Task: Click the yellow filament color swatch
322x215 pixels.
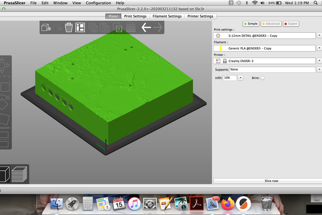Action: [221, 48]
